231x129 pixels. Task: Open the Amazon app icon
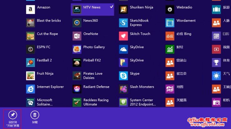pyautogui.click(x=30, y=10)
